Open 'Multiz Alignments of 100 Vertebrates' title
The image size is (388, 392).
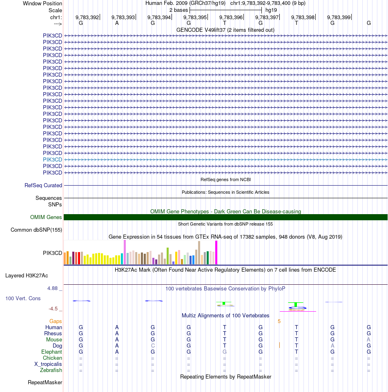[225, 315]
